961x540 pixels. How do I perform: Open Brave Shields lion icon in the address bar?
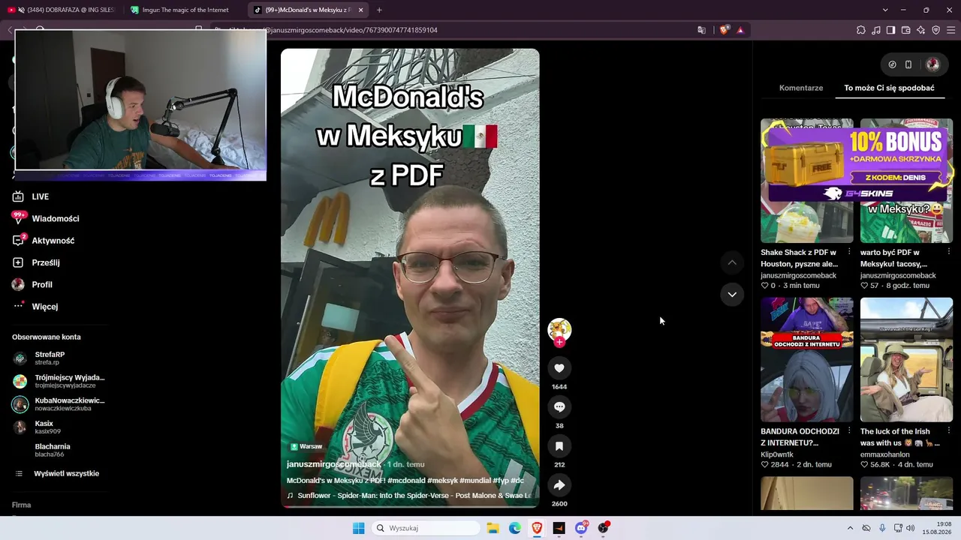(724, 30)
